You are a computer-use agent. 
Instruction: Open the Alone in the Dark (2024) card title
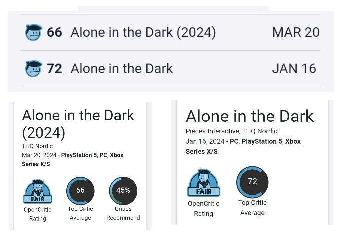tap(78, 123)
